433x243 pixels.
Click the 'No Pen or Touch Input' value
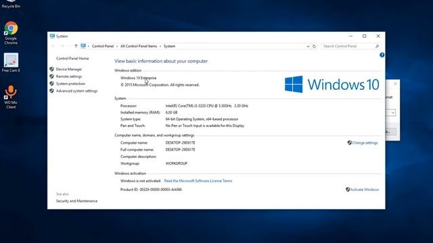coord(204,126)
